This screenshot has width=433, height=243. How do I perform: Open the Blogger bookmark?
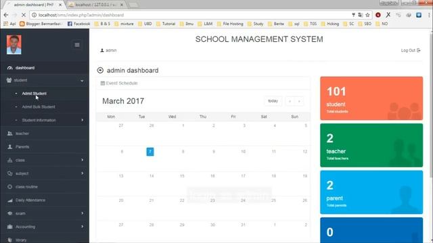pos(41,24)
